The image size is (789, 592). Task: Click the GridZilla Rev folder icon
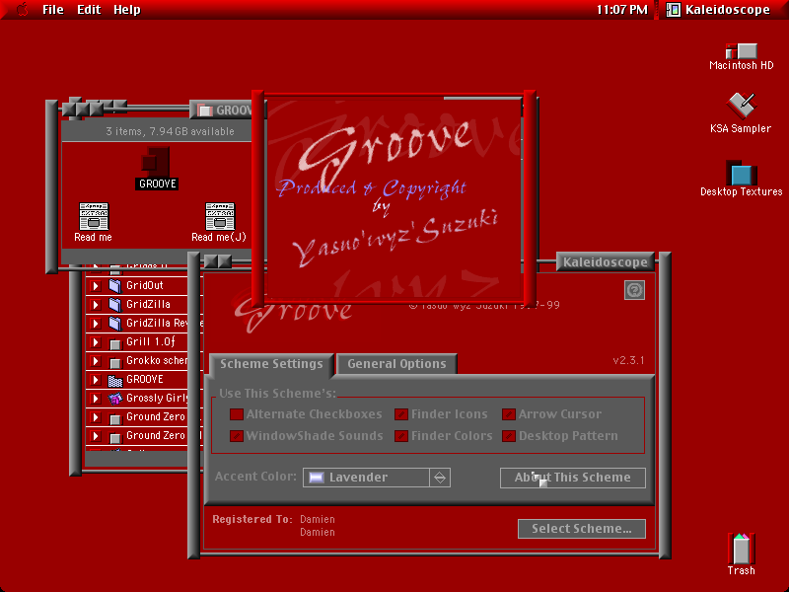click(x=115, y=324)
